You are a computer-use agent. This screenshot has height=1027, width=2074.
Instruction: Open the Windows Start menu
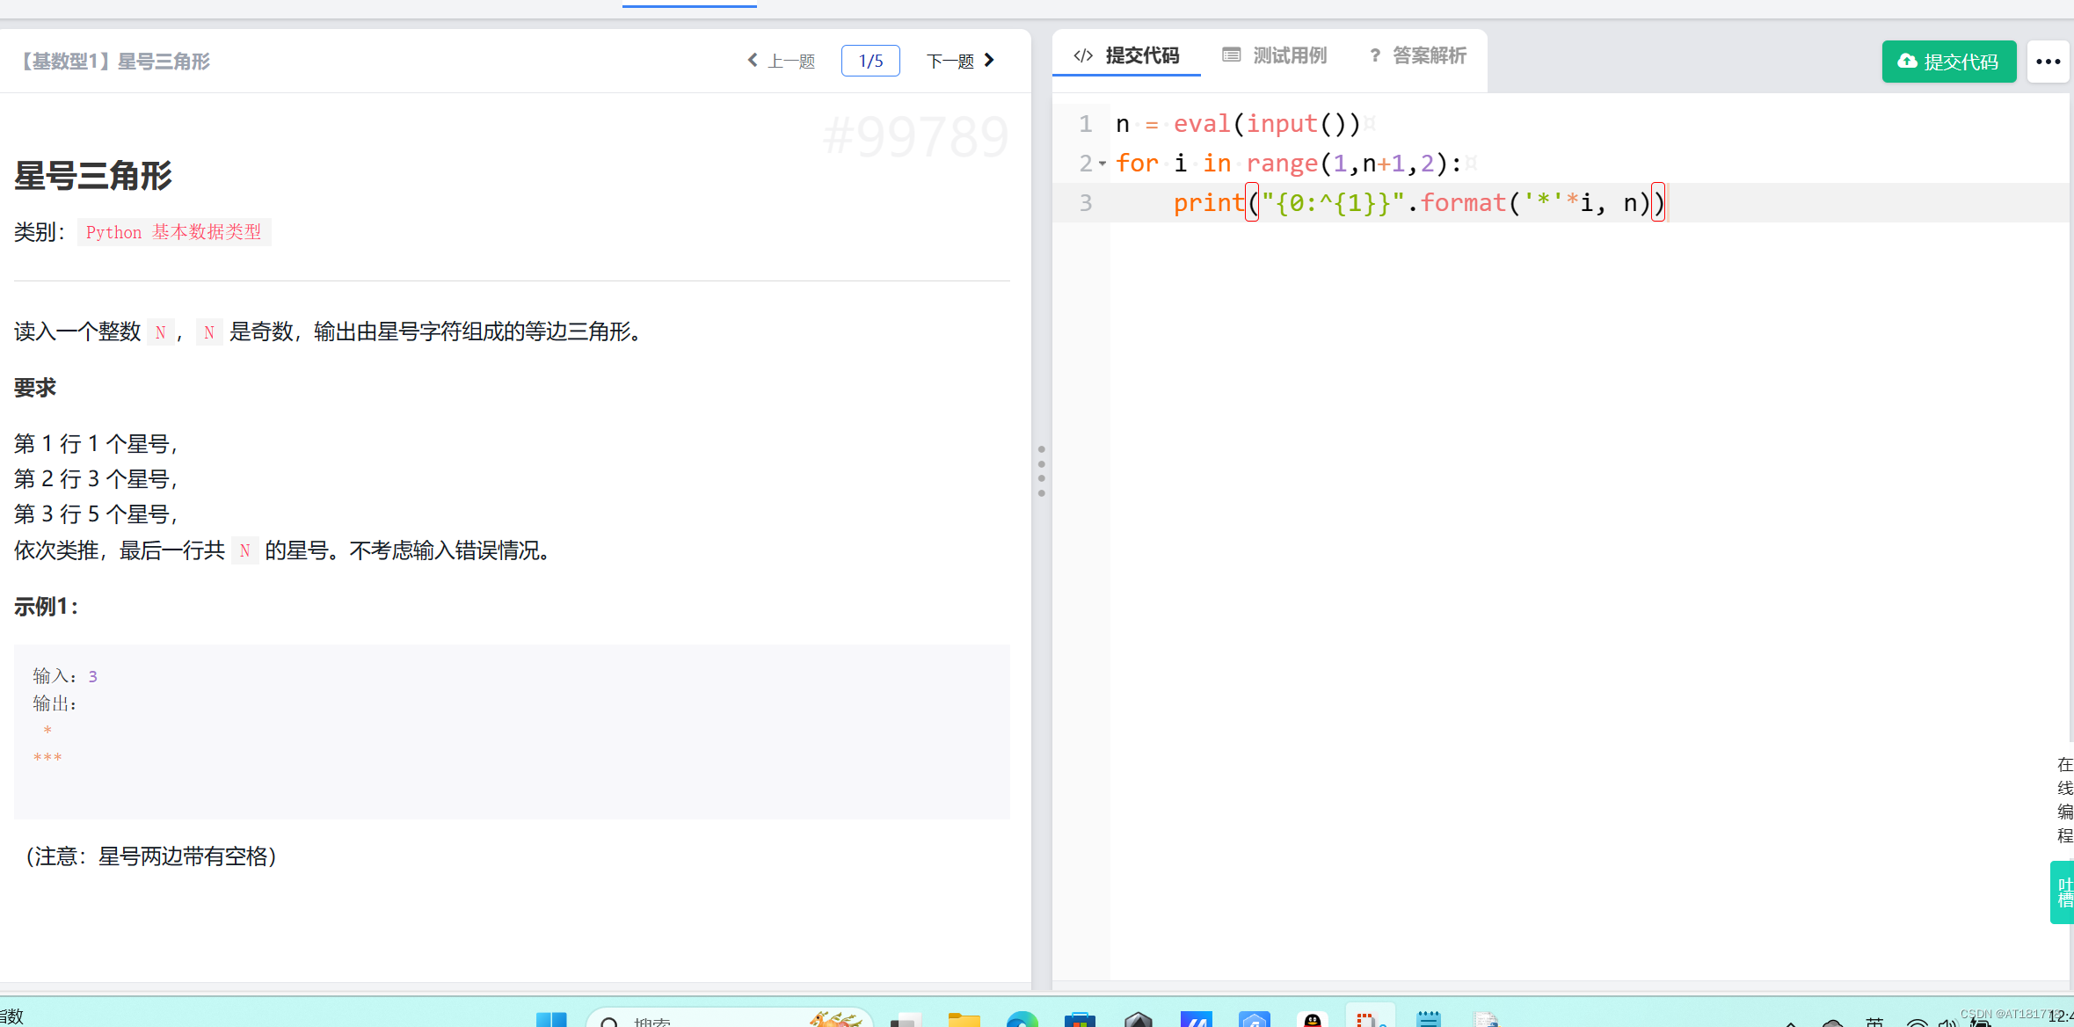point(552,1020)
